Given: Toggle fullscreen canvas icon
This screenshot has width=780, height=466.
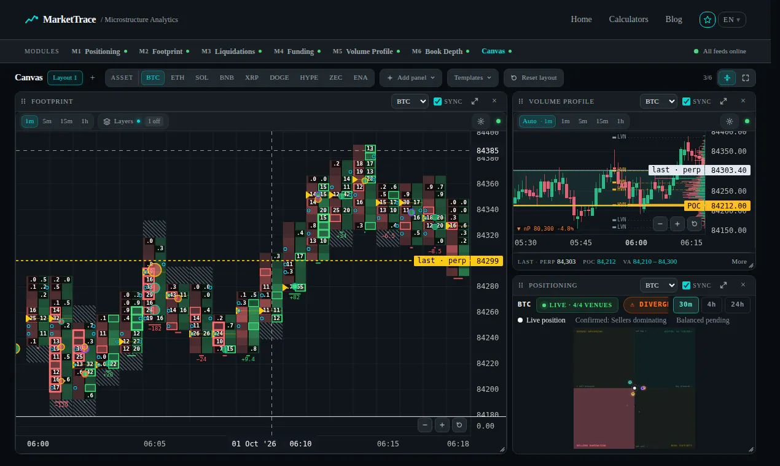Looking at the screenshot, I should click(x=746, y=78).
